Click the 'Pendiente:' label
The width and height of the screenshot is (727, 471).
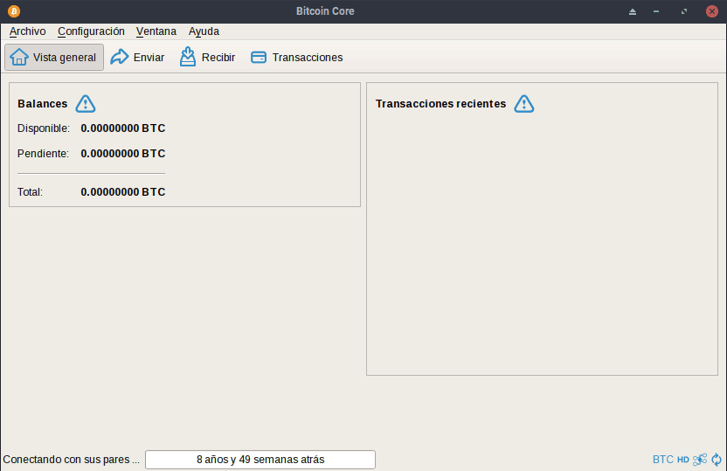[43, 154]
